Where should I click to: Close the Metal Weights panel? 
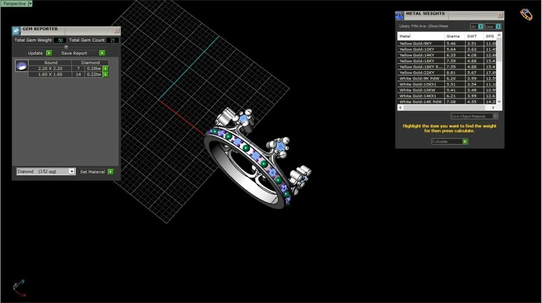coord(500,15)
